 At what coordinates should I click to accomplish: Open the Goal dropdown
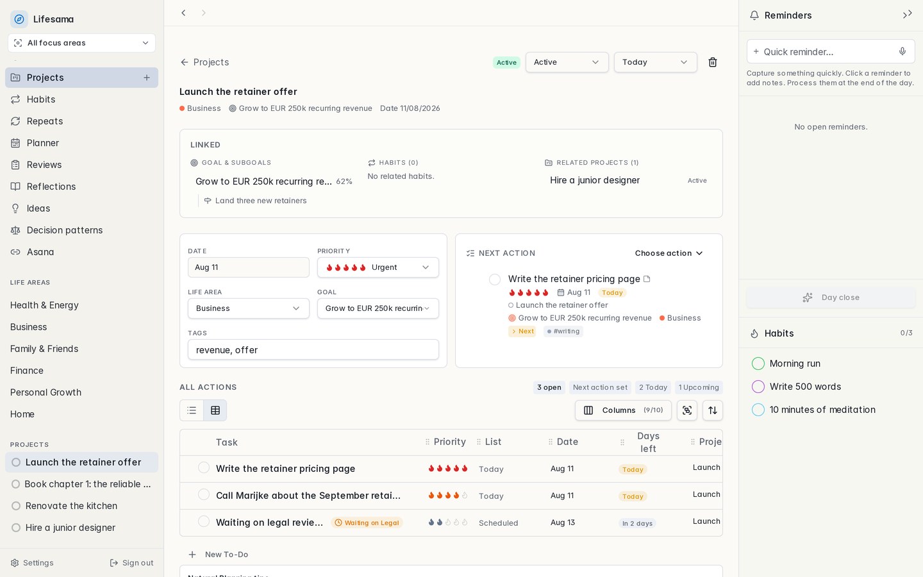pos(378,308)
